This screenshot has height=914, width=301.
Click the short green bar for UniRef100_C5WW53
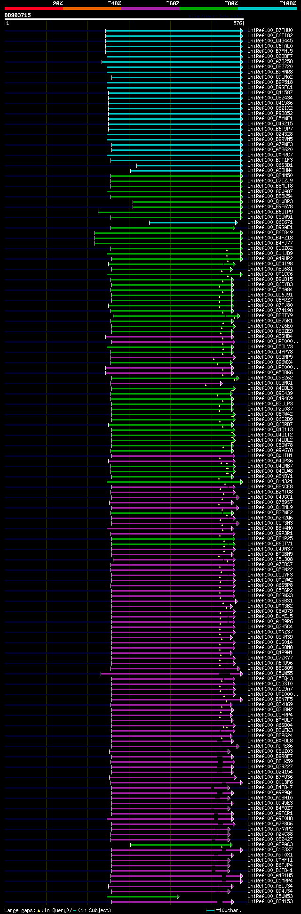click(x=143, y=897)
